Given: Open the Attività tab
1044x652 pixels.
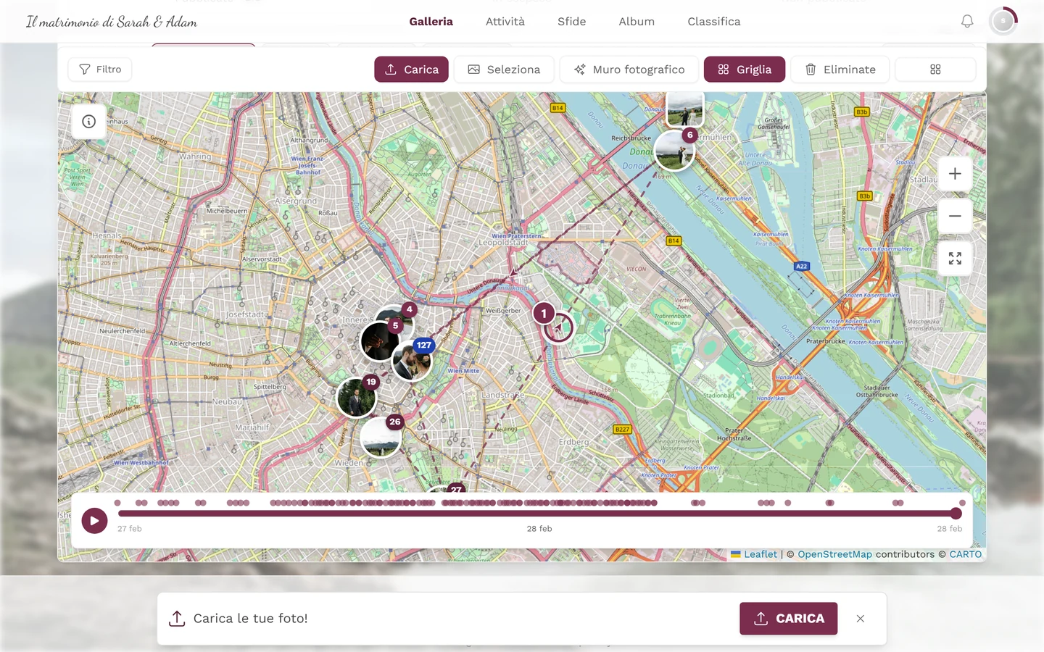Looking at the screenshot, I should pos(505,22).
